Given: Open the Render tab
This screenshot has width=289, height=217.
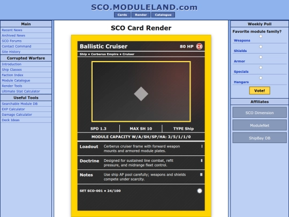Looking at the screenshot, I should coord(141,15).
